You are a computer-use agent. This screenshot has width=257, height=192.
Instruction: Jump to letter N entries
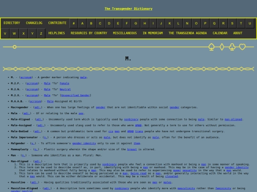187,23
